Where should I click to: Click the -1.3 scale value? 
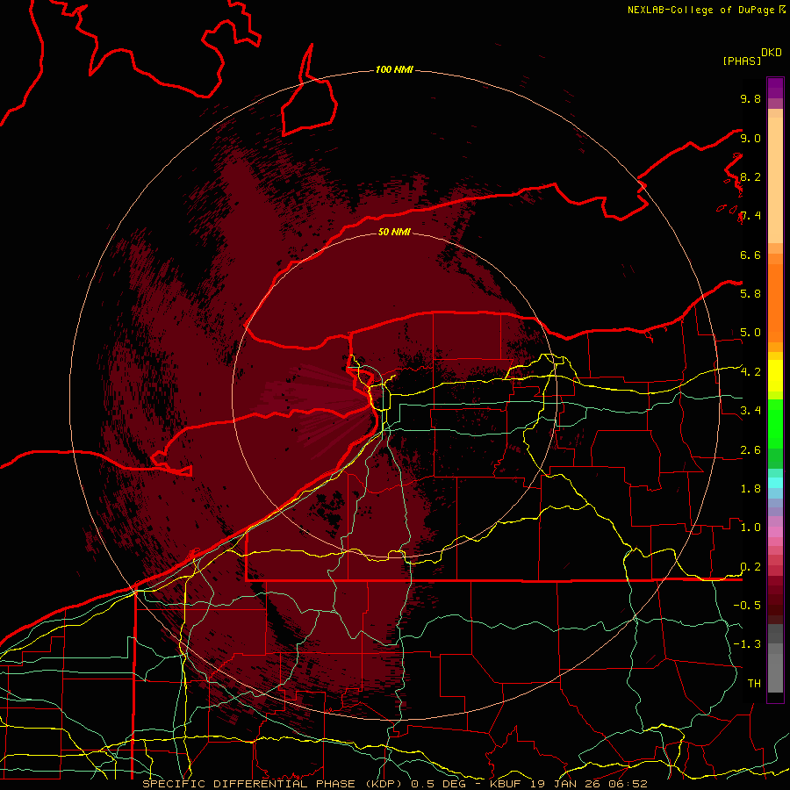747,644
